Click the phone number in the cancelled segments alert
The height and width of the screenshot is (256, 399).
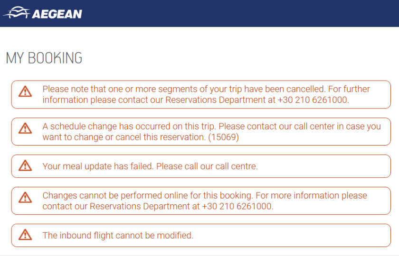coord(313,100)
